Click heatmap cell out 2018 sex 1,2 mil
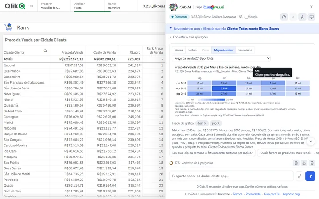 pyautogui.click(x=297, y=83)
